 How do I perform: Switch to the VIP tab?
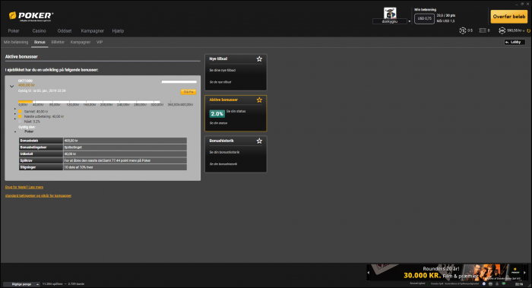click(x=100, y=42)
